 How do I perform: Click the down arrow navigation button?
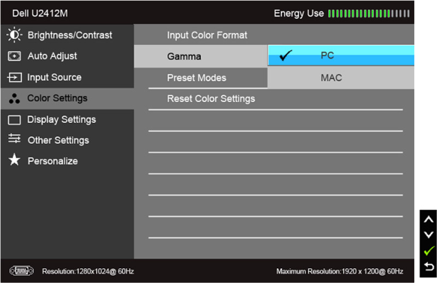[x=428, y=235]
